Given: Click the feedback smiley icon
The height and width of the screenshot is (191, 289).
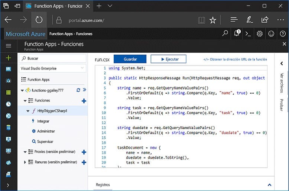Looking at the screenshot, I should [271, 34].
